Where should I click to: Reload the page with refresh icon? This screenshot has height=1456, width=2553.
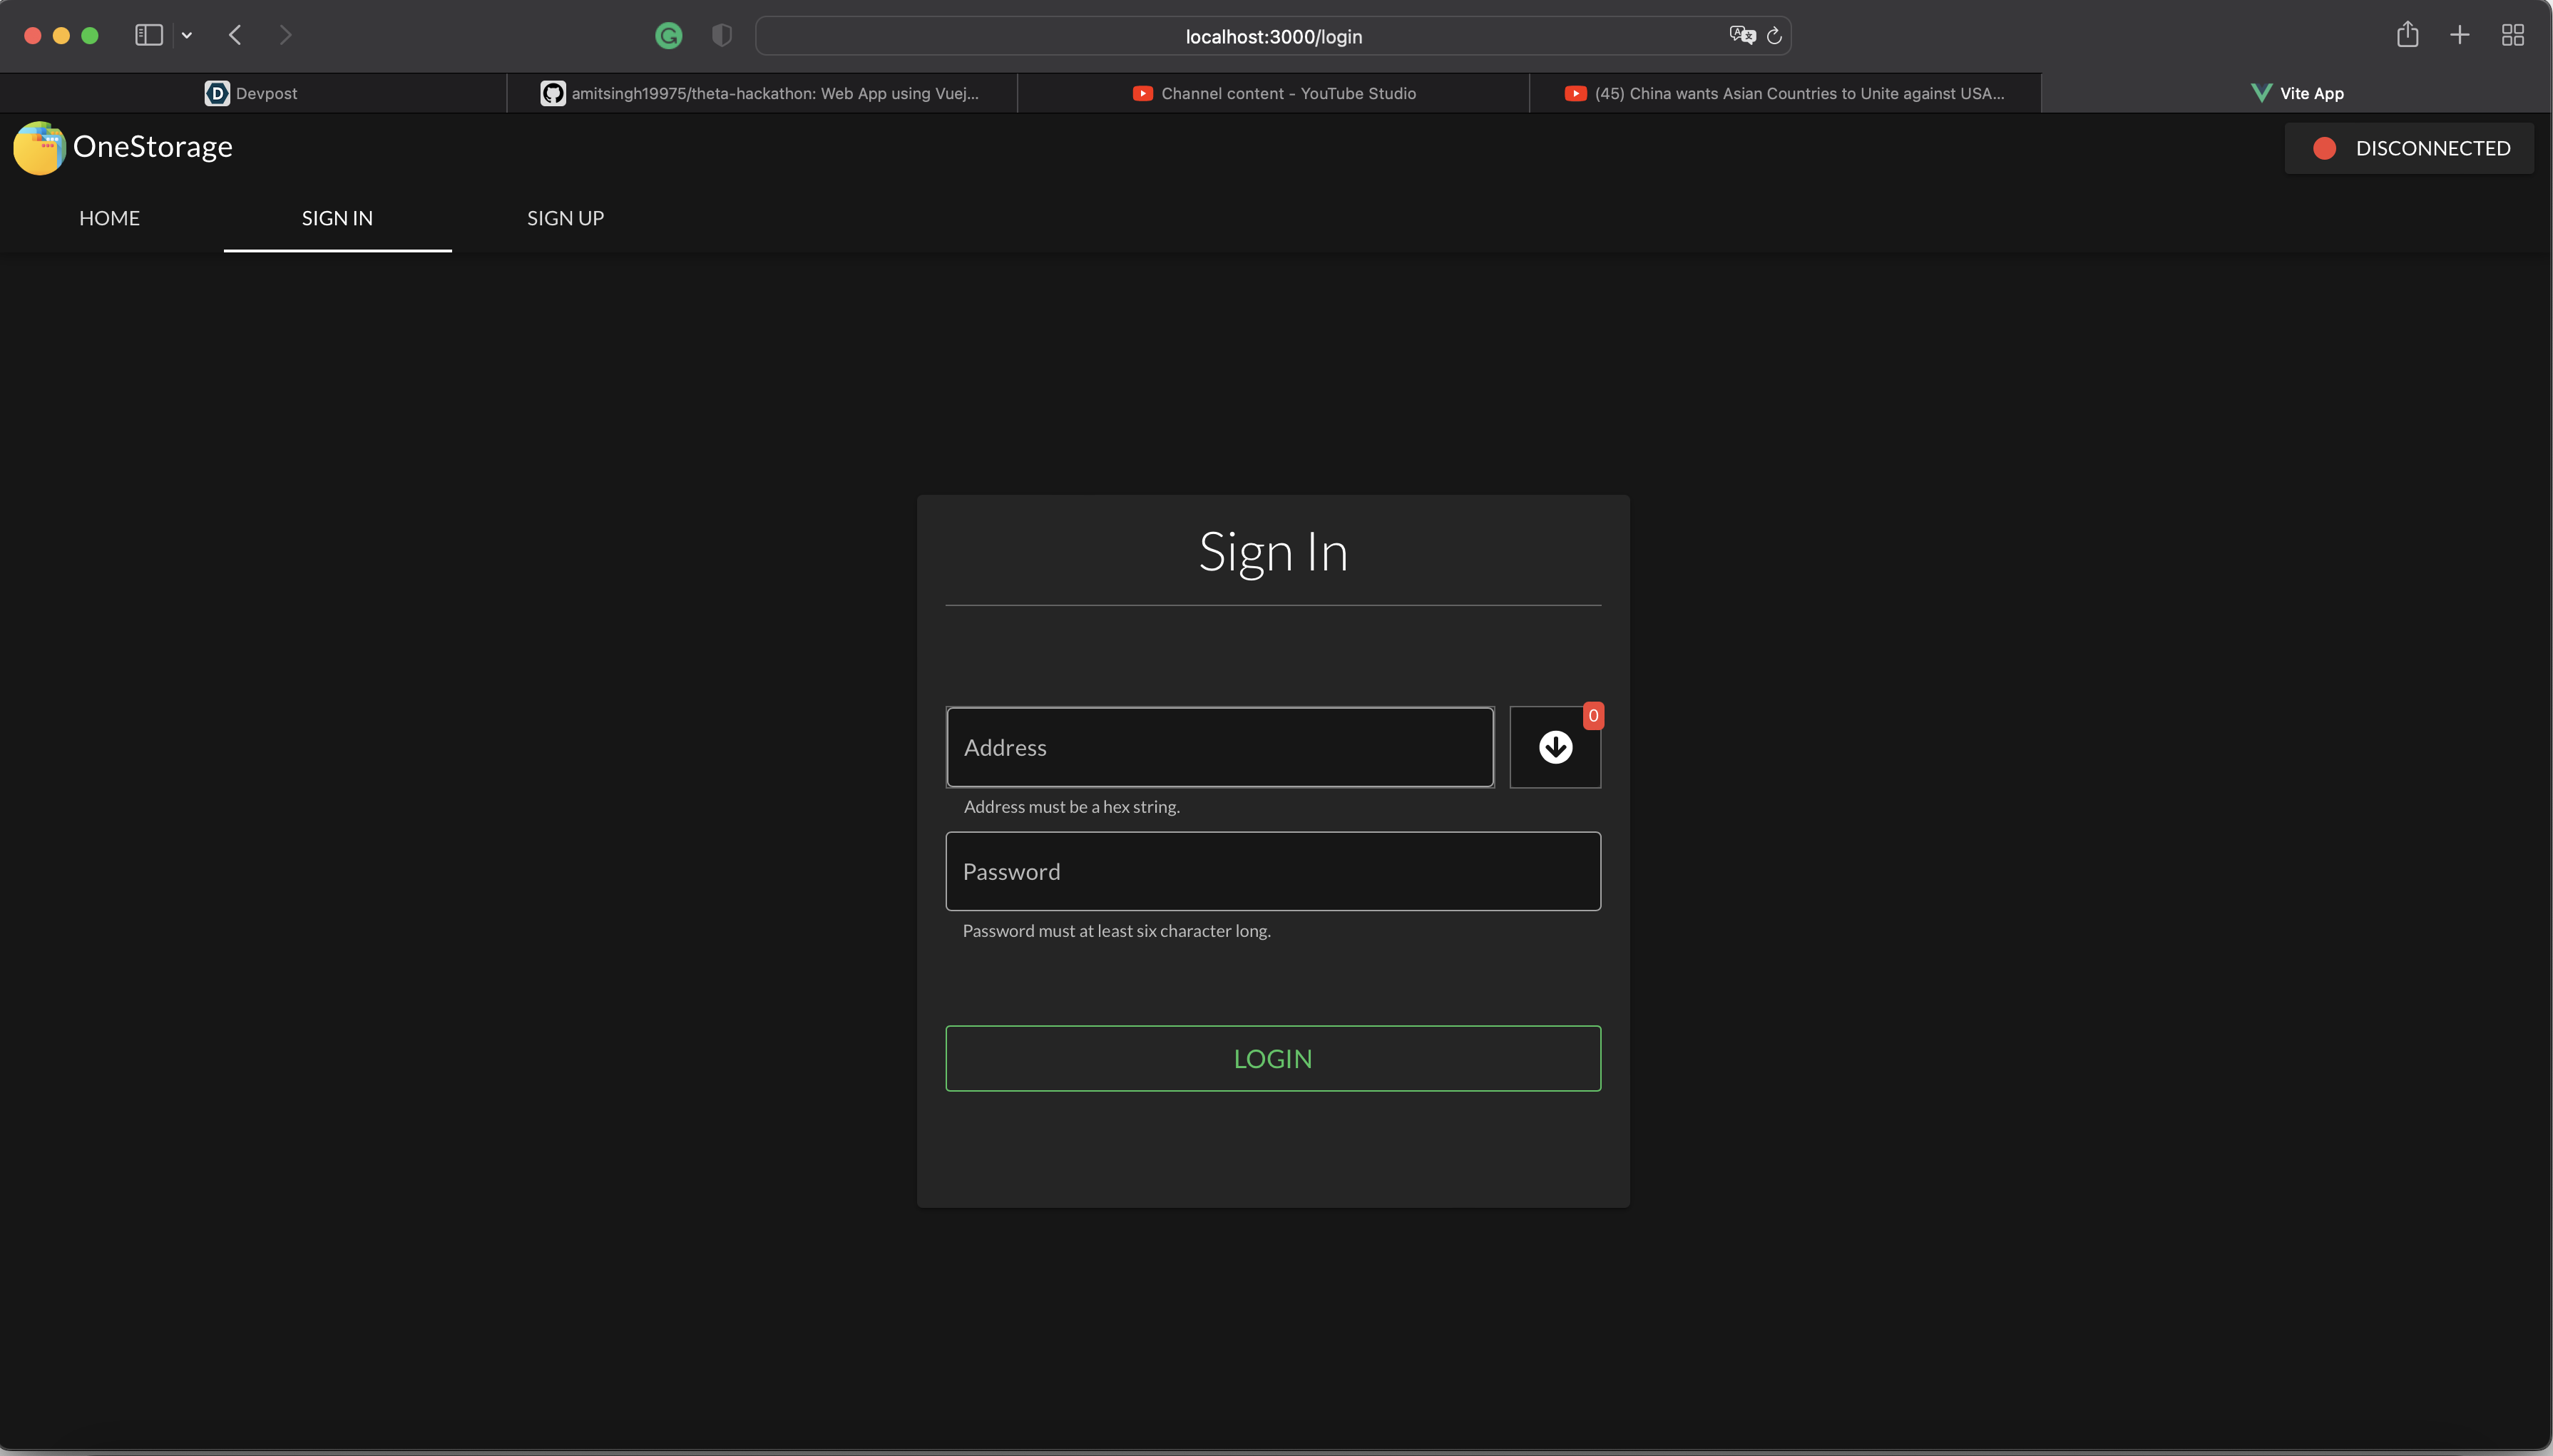click(1774, 36)
